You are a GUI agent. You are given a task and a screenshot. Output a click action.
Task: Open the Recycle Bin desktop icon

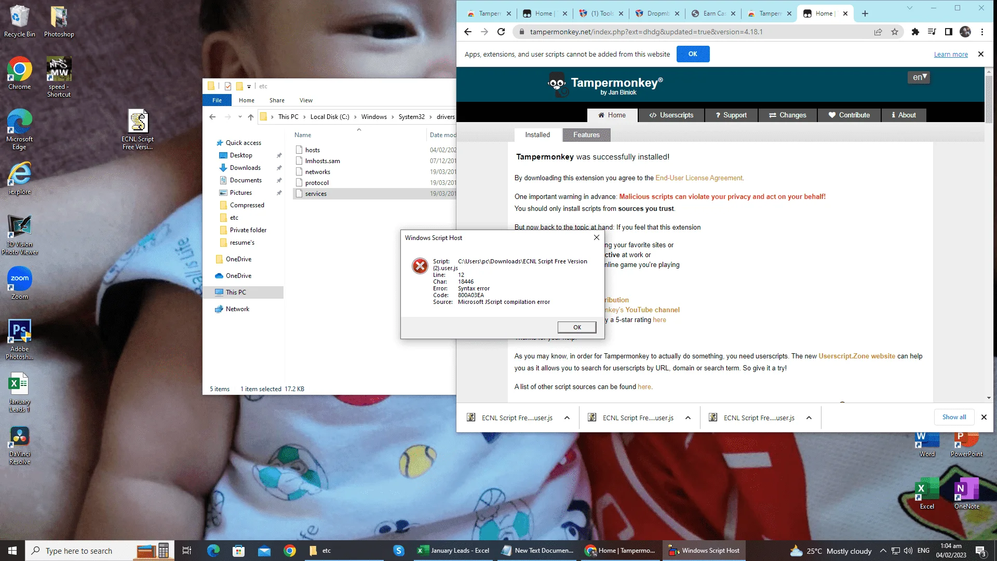point(19,21)
